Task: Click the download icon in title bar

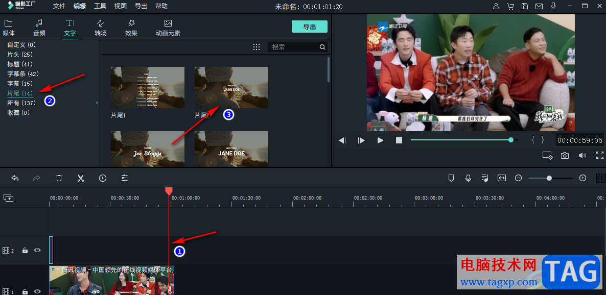Action: [553, 6]
